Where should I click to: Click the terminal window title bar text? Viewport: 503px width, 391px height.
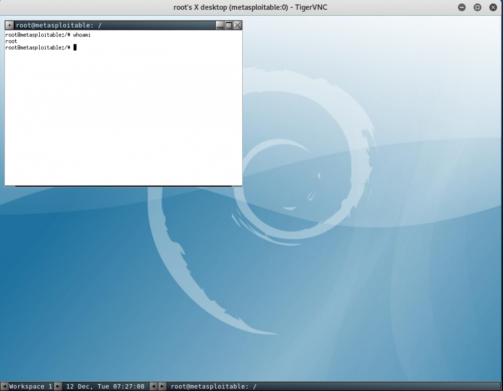coord(59,26)
